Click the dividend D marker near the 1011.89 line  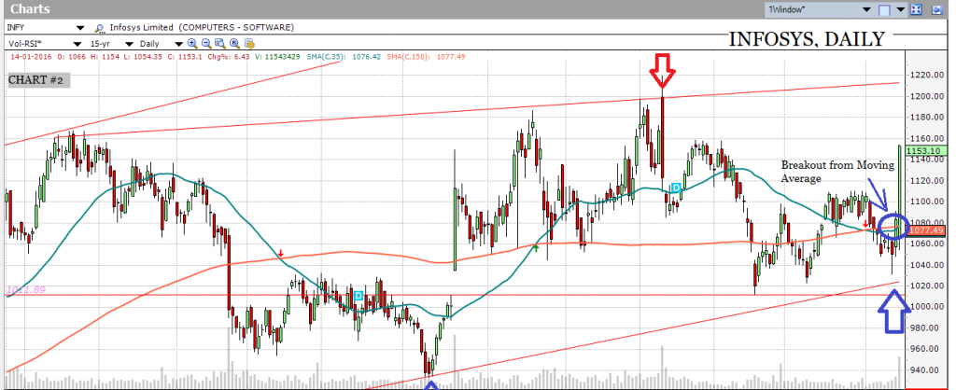[358, 296]
